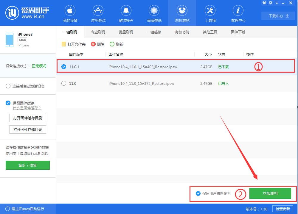Toggle 连接后自动激活设备 option

click(x=8, y=86)
